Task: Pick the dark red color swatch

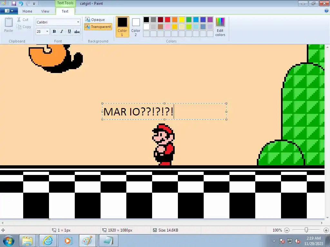Action: tap(160, 20)
